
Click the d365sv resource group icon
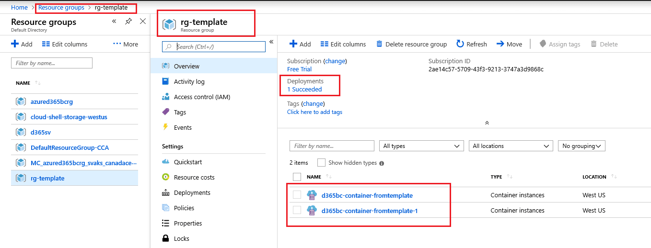point(21,132)
